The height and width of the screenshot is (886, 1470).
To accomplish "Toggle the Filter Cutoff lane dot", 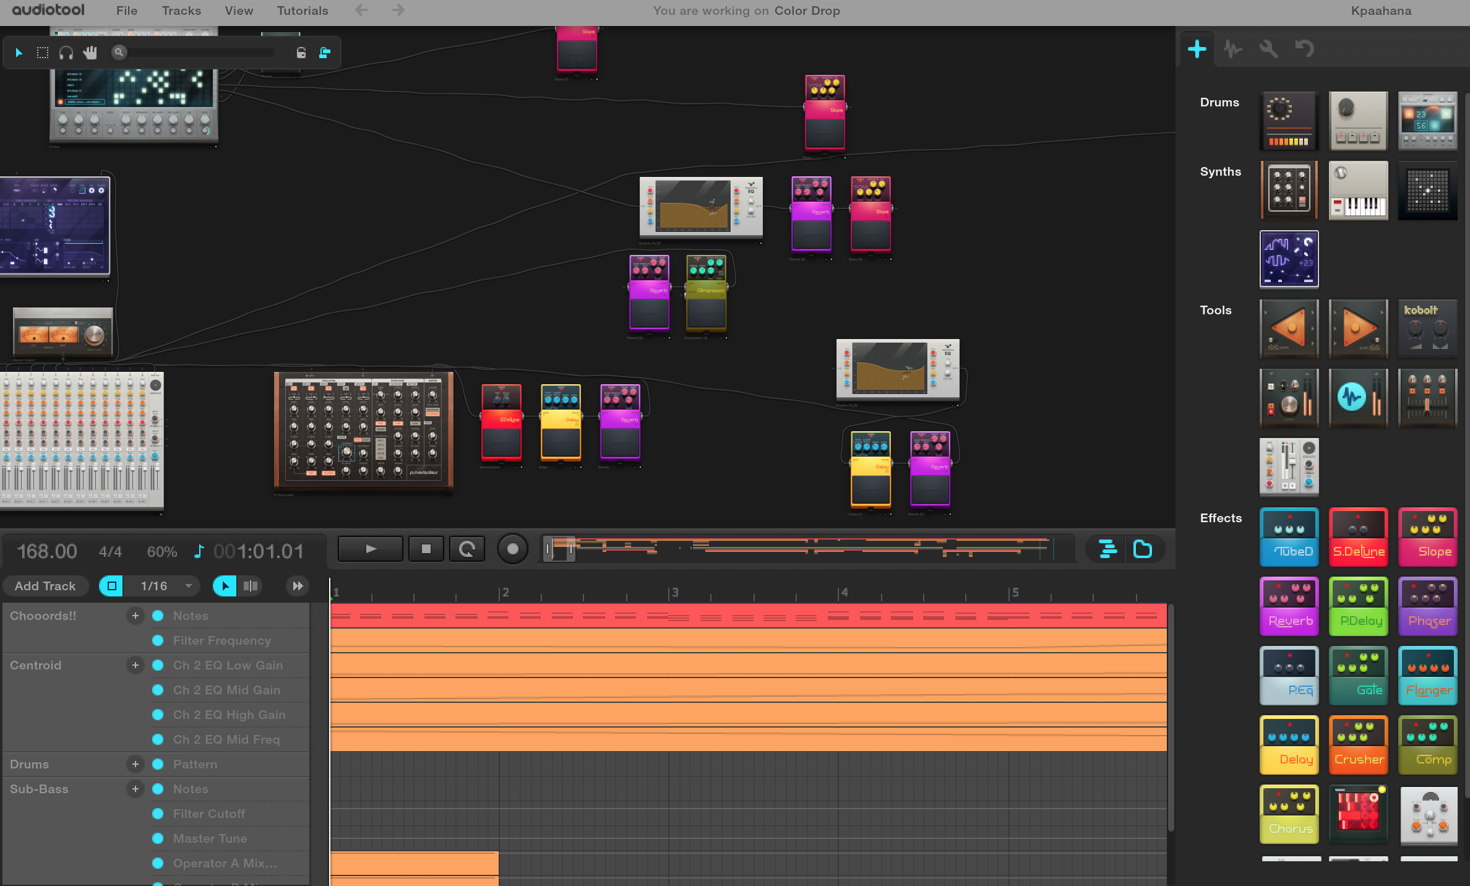I will (x=158, y=814).
